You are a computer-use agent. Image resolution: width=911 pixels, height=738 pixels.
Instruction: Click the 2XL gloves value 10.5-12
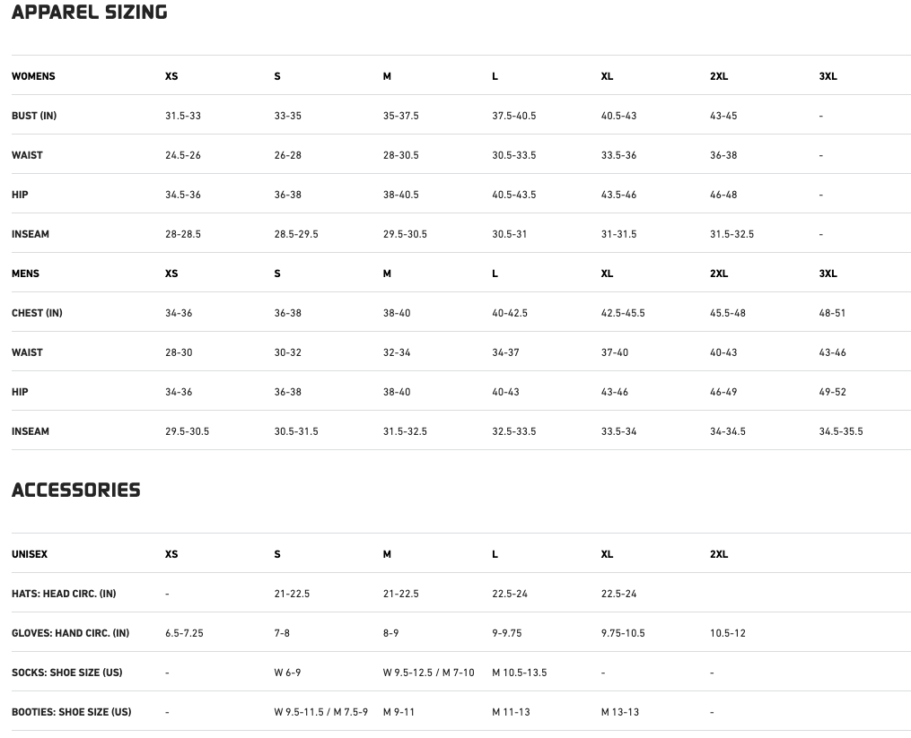coord(728,633)
